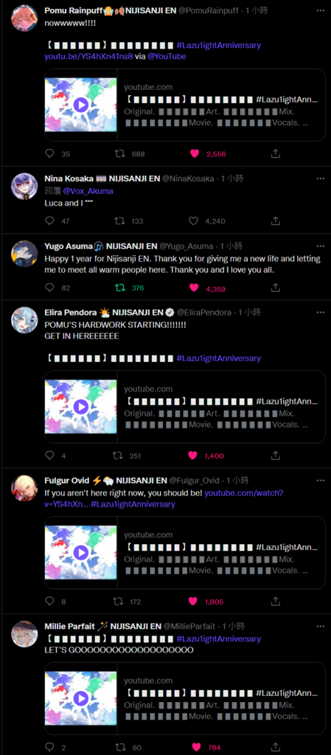Click #Lazu1ightAnniversary hashtag in Millie's tweet
Screen dimensions: 331x755
point(219,639)
